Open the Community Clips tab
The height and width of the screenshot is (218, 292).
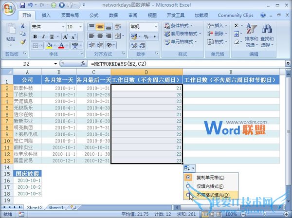click(236, 15)
